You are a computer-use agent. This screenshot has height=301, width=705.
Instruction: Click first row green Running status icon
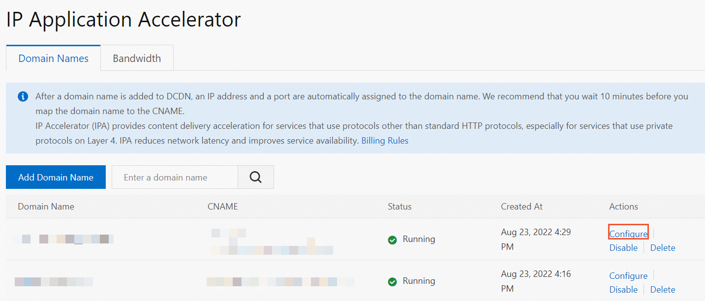tap(392, 240)
